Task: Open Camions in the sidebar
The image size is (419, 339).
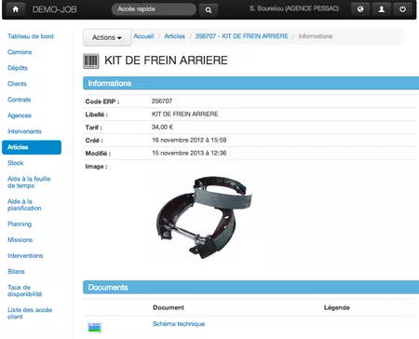Action: (x=20, y=52)
